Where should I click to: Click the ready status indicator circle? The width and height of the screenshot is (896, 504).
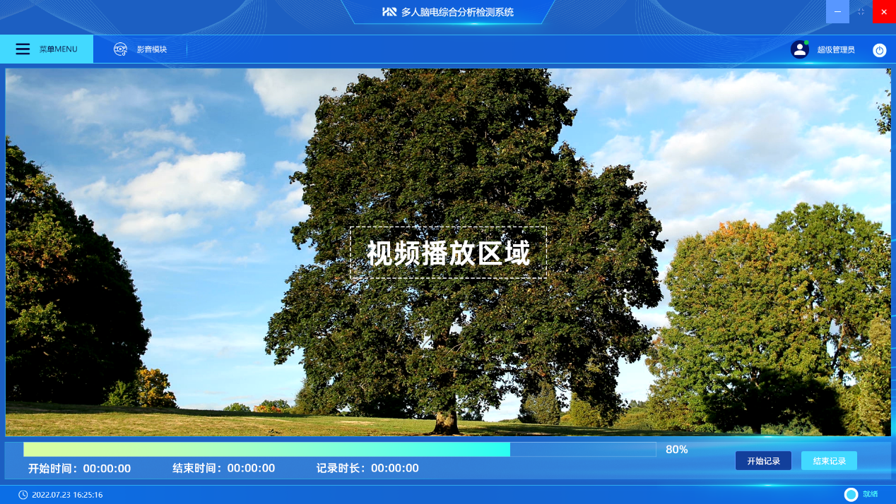click(851, 495)
